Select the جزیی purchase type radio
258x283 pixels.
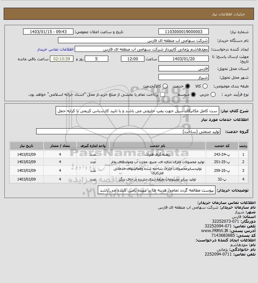213,94
